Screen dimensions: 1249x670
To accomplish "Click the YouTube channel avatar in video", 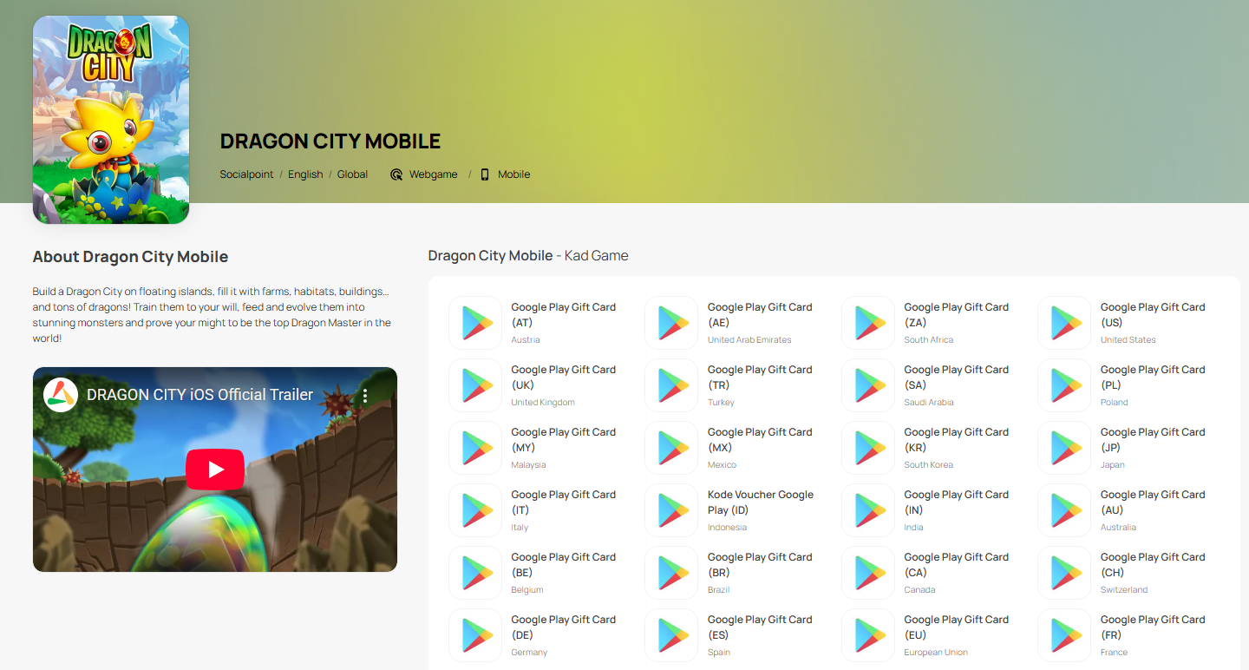I will click(x=61, y=395).
